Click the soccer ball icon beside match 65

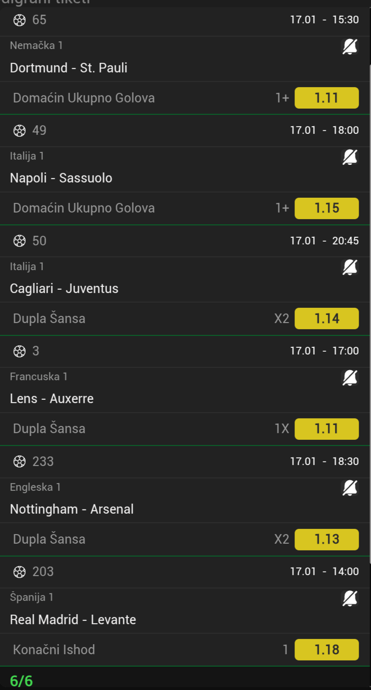point(20,20)
